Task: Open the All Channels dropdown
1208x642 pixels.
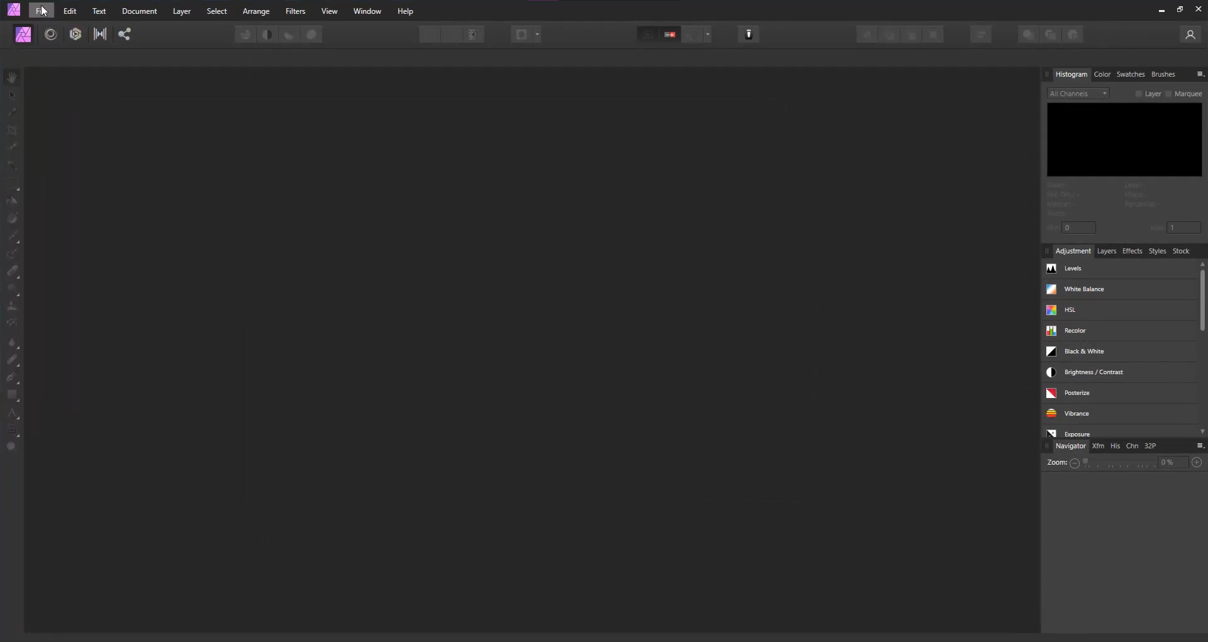Action: click(x=1078, y=94)
